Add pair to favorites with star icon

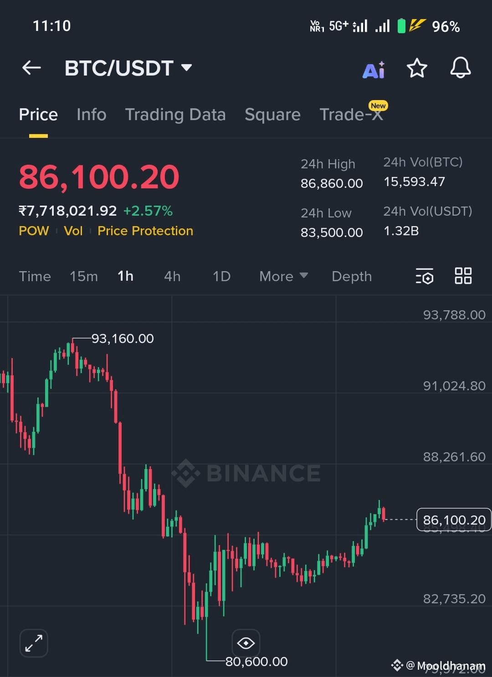417,68
